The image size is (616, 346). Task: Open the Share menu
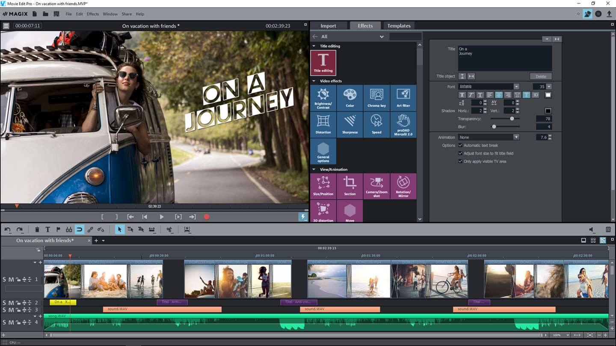pyautogui.click(x=127, y=14)
